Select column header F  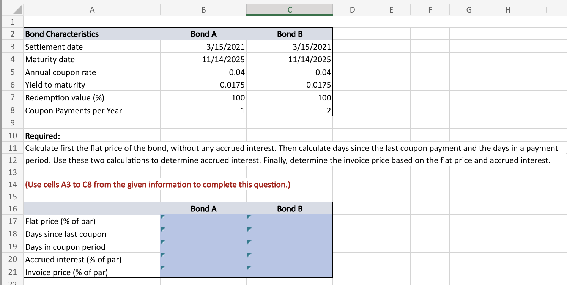tap(430, 9)
